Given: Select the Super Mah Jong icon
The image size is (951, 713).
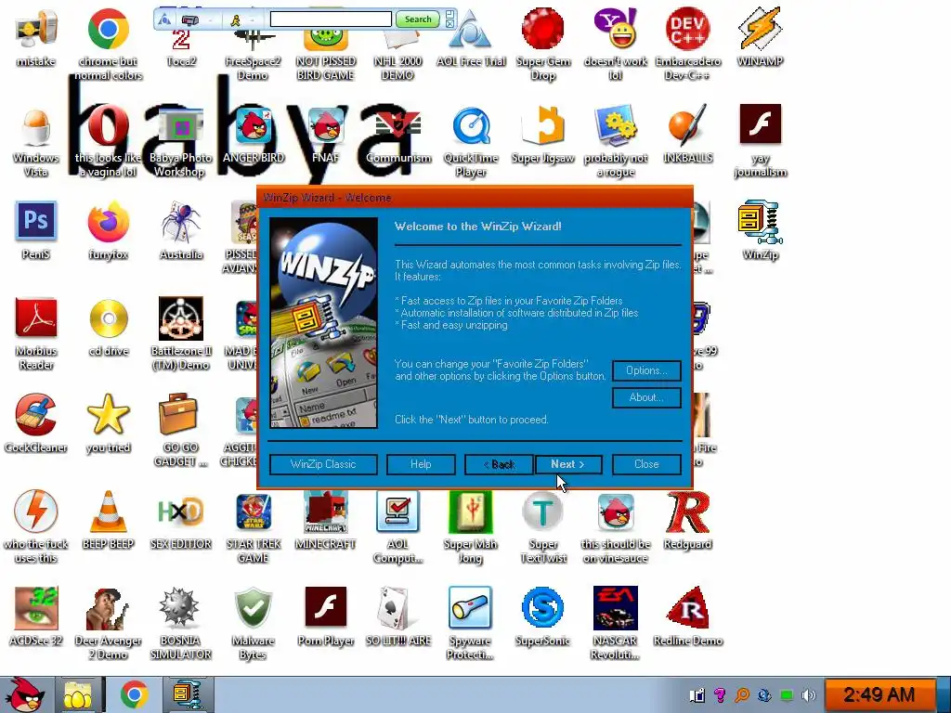Looking at the screenshot, I should coord(471,526).
